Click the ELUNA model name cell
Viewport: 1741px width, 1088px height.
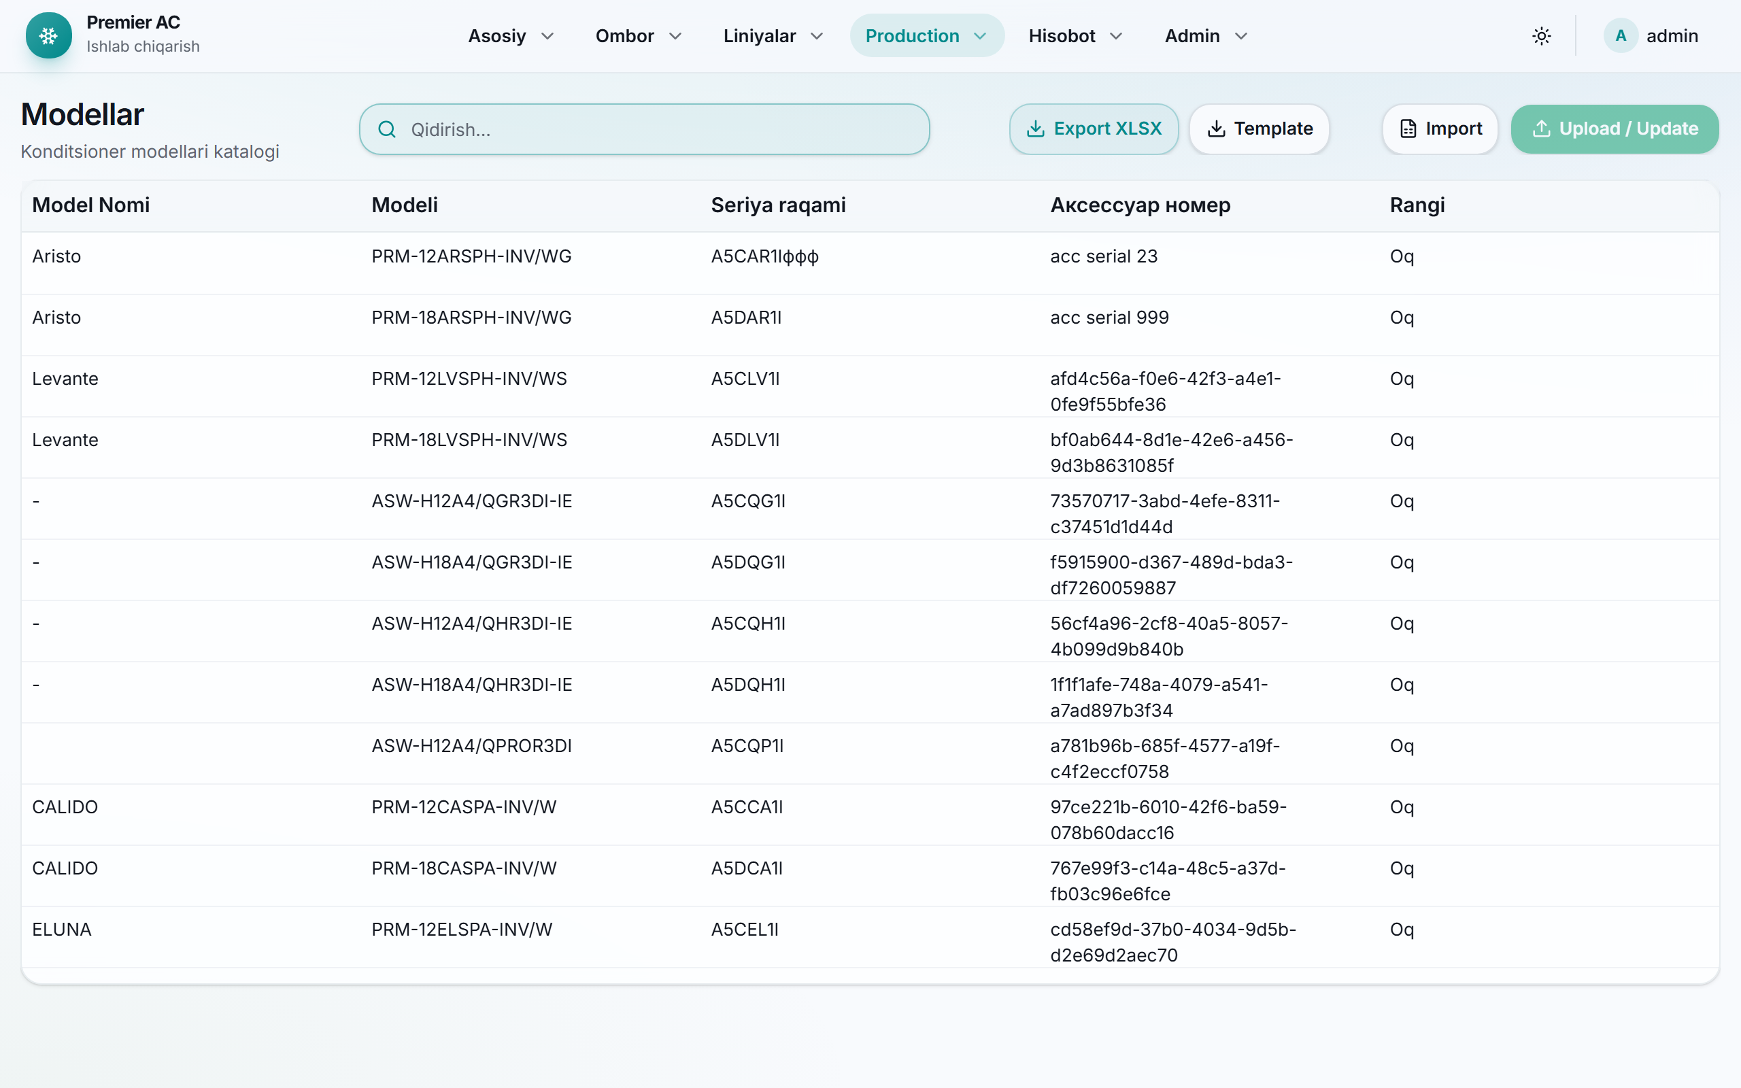pos(62,929)
